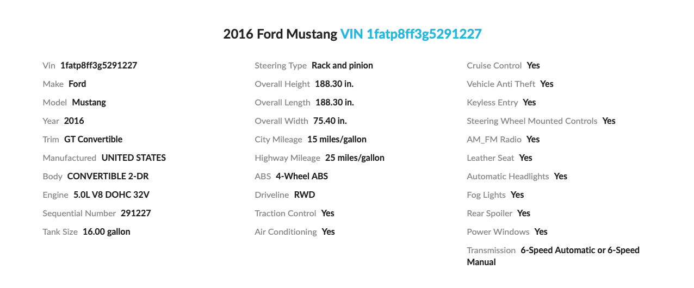The height and width of the screenshot is (288, 694).
Task: Click the Make value Ford
Action: tap(77, 84)
